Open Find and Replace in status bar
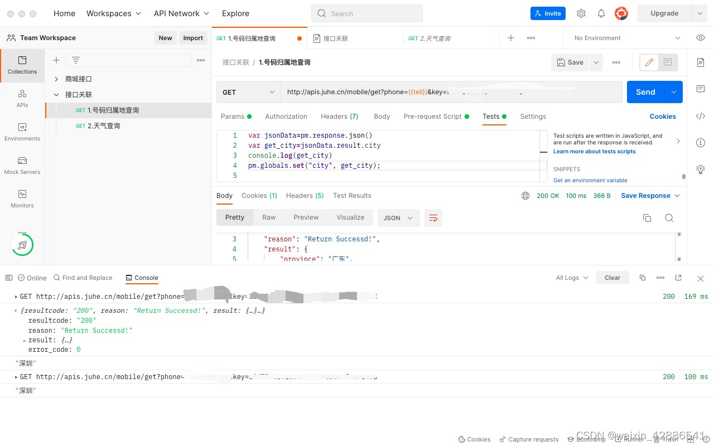 pos(83,278)
